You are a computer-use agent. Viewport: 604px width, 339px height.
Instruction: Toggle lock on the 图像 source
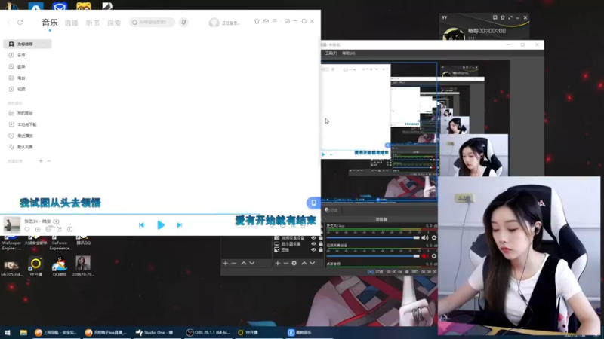(320, 250)
